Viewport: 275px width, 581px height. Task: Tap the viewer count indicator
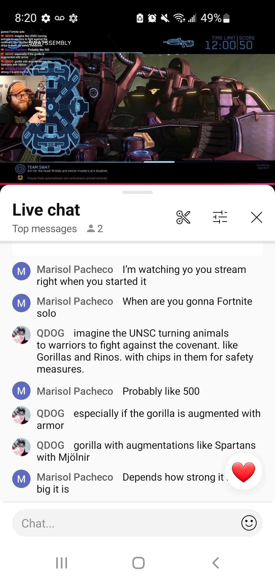(x=95, y=229)
